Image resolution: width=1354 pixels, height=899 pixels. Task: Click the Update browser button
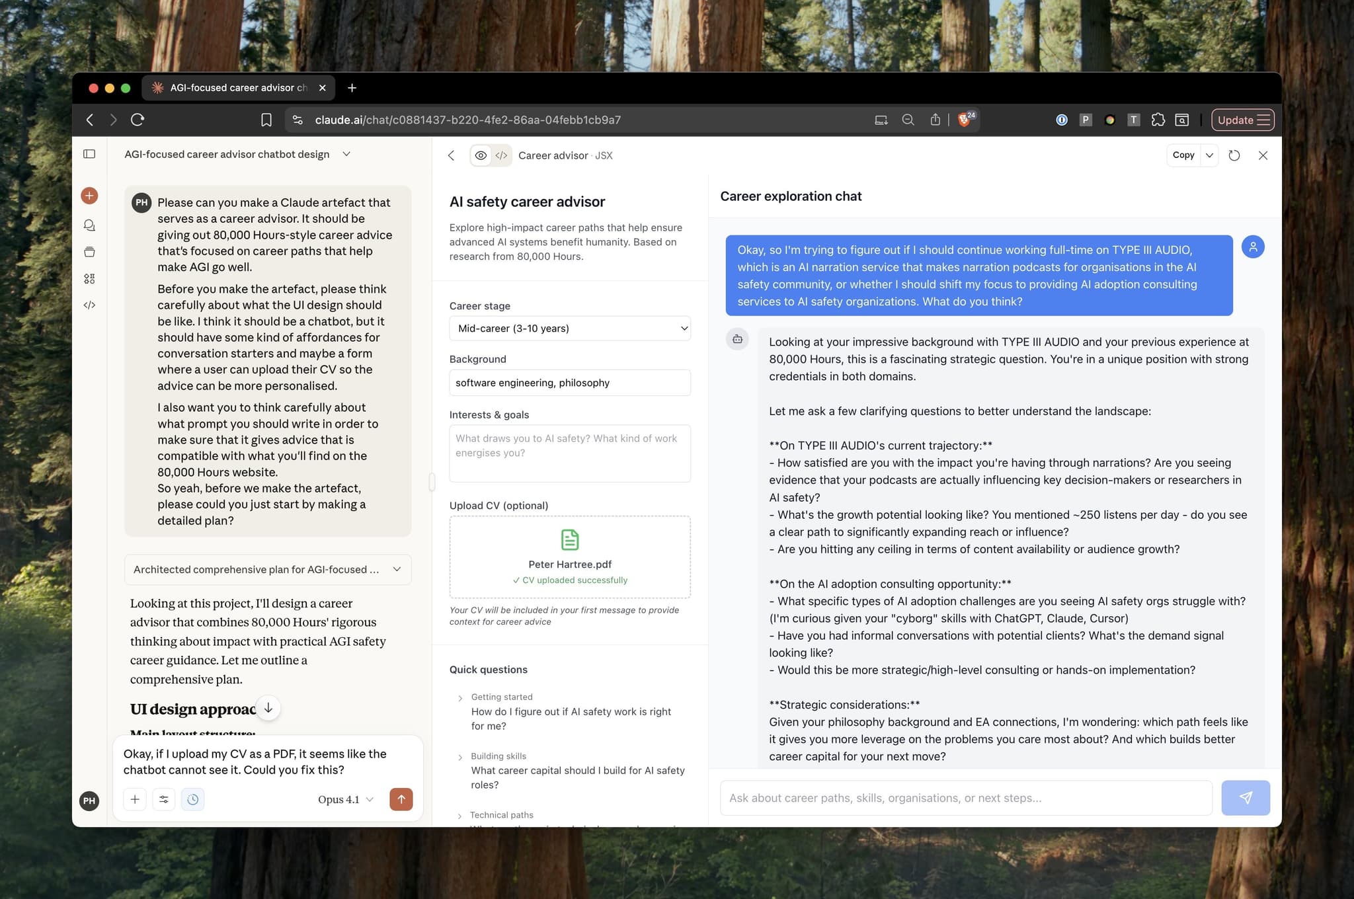[x=1242, y=120]
